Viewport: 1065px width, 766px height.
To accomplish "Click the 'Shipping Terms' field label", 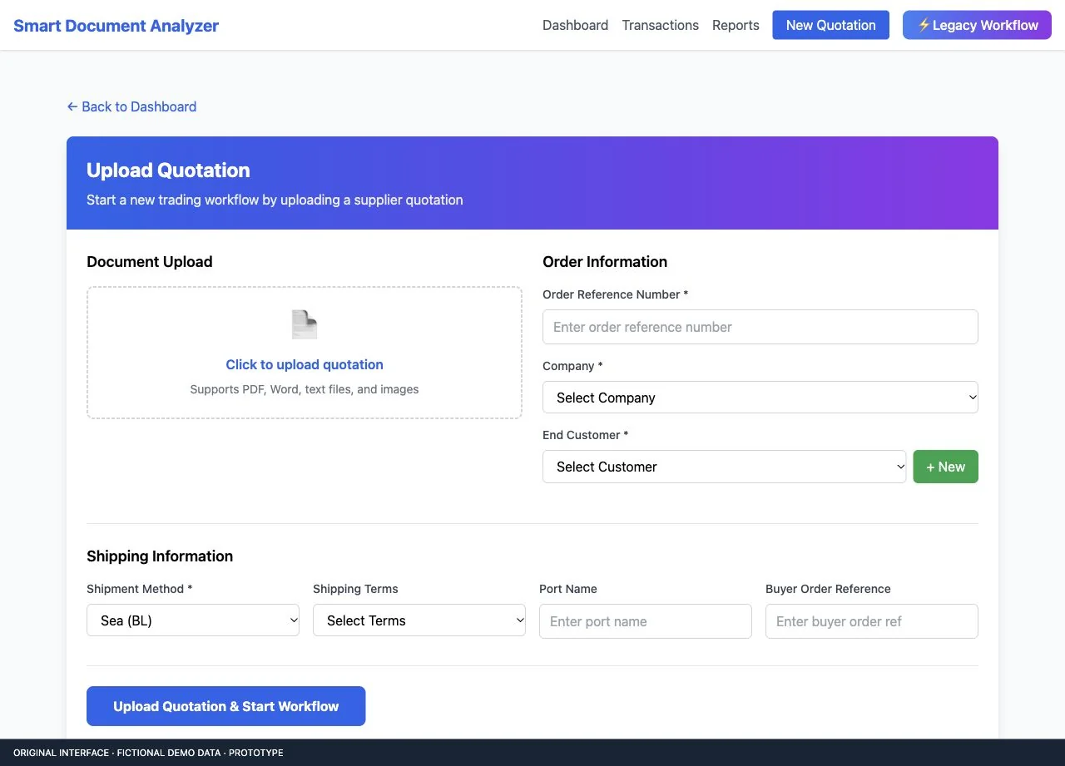I will coord(355,589).
